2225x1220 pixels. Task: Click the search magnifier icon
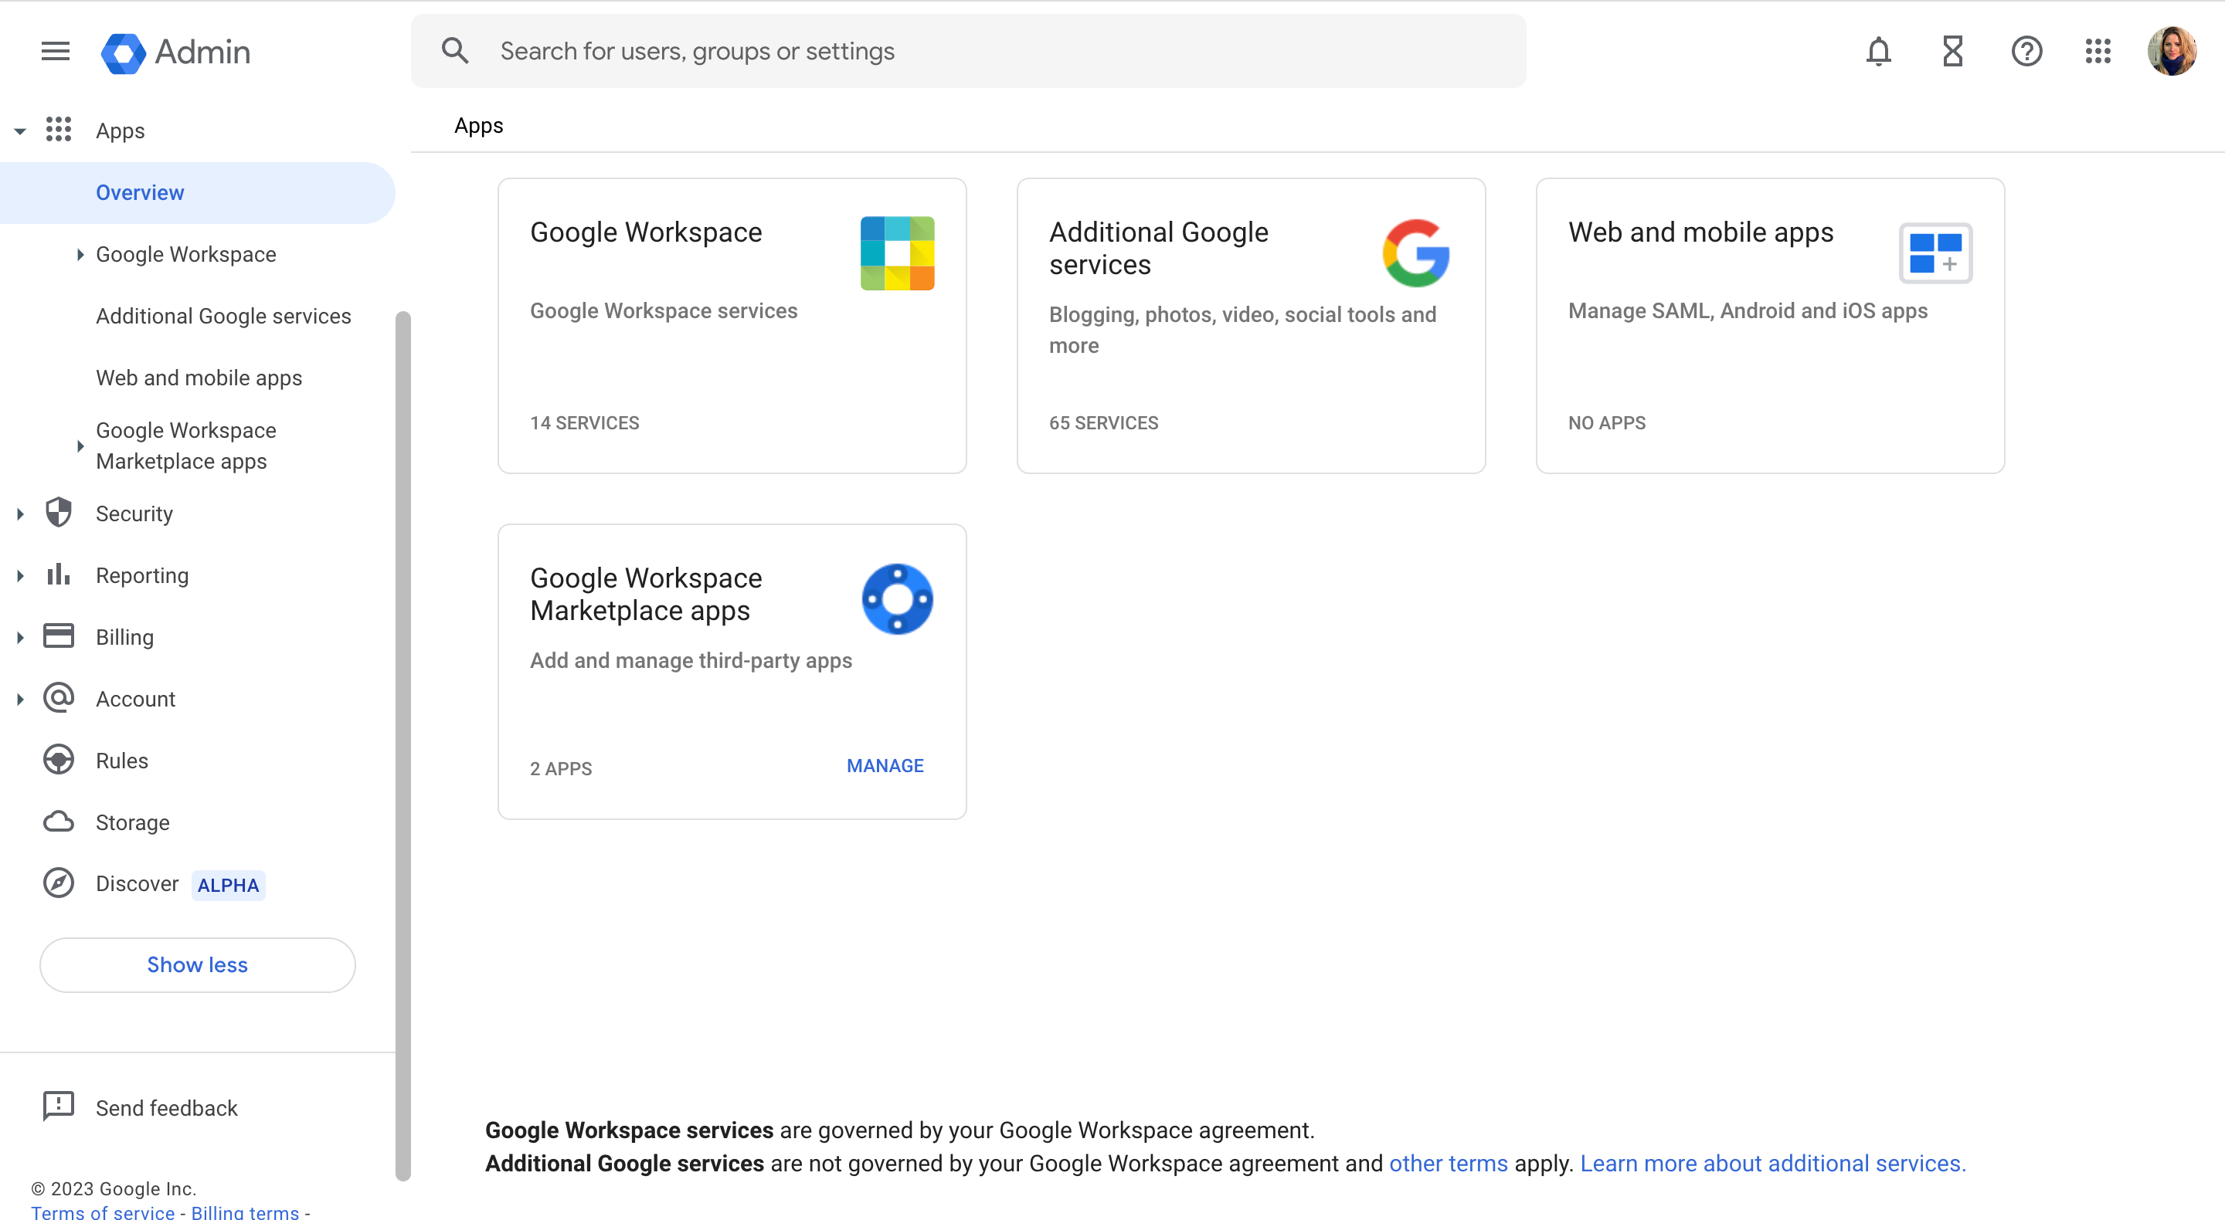[x=454, y=50]
